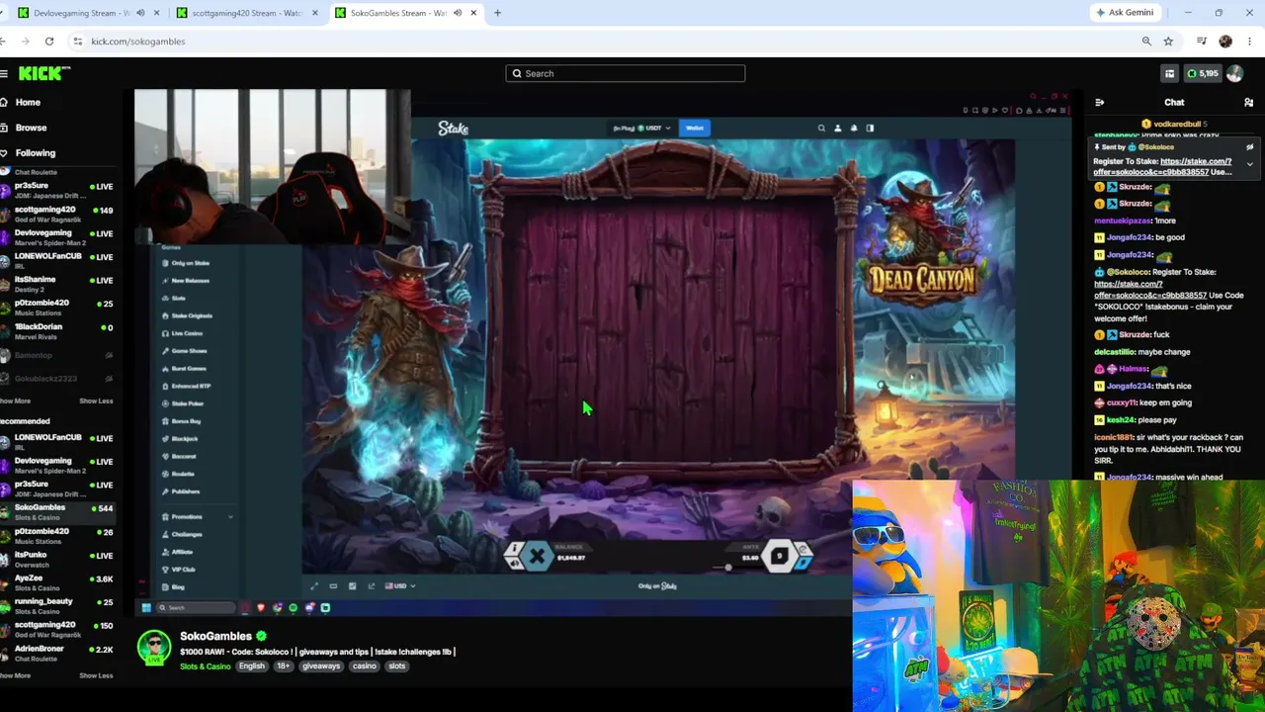Click slot spin hexagon button
The image size is (1265, 712).
pyautogui.click(x=780, y=557)
